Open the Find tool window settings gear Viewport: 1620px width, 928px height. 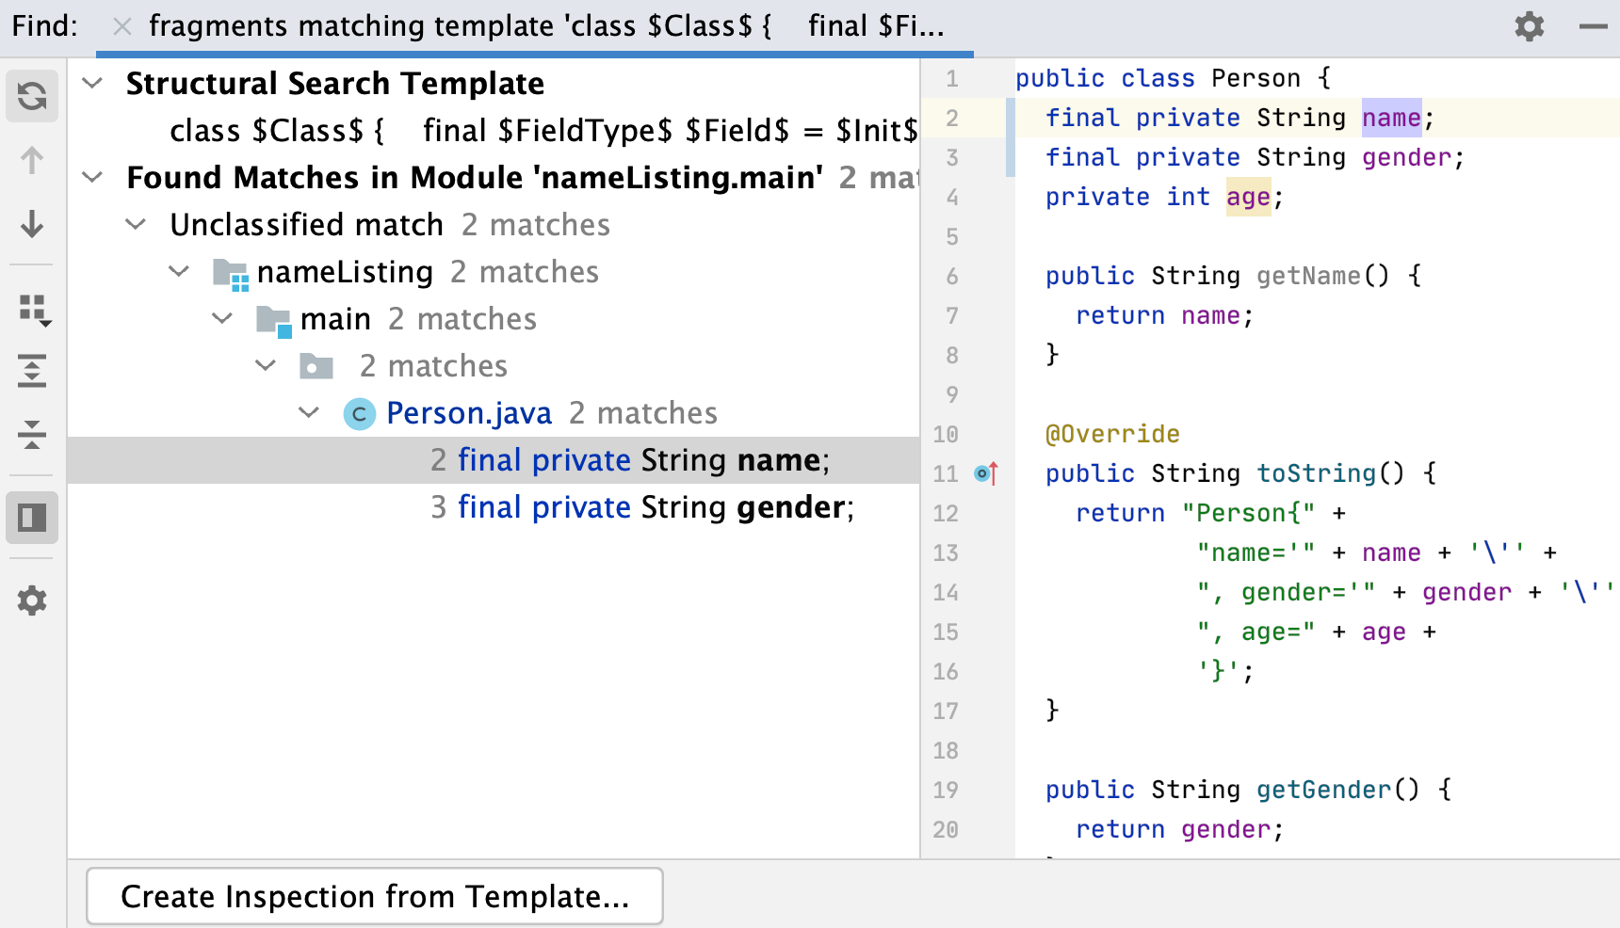32,600
